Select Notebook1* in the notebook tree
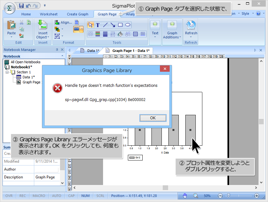 click(22, 67)
